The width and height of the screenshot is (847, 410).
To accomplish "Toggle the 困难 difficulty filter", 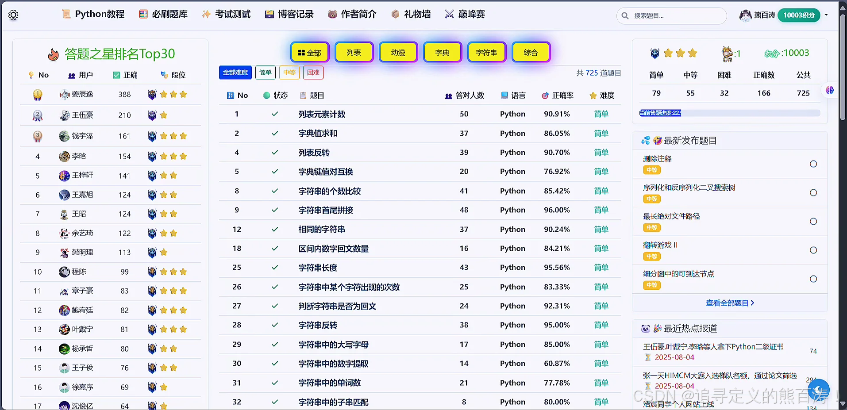I will coord(313,73).
